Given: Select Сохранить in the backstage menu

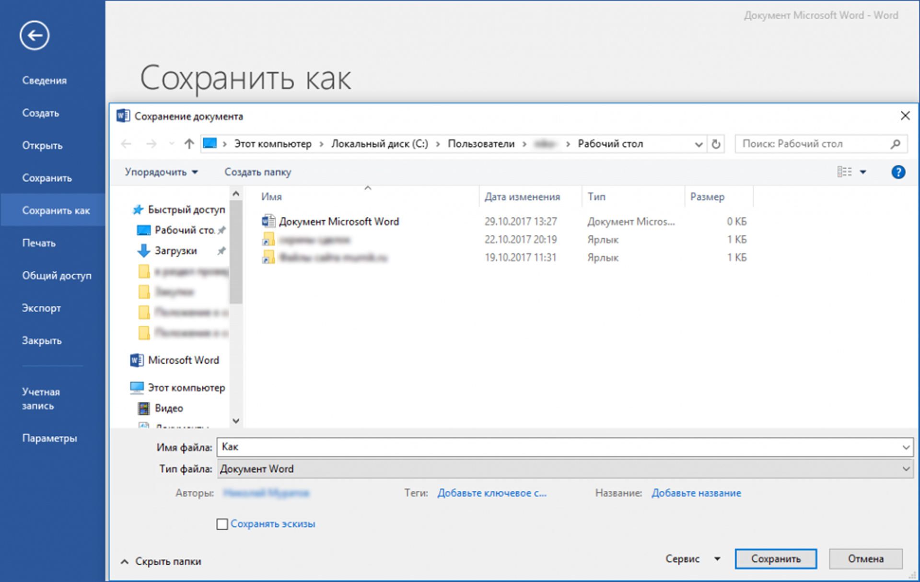Looking at the screenshot, I should click(47, 178).
